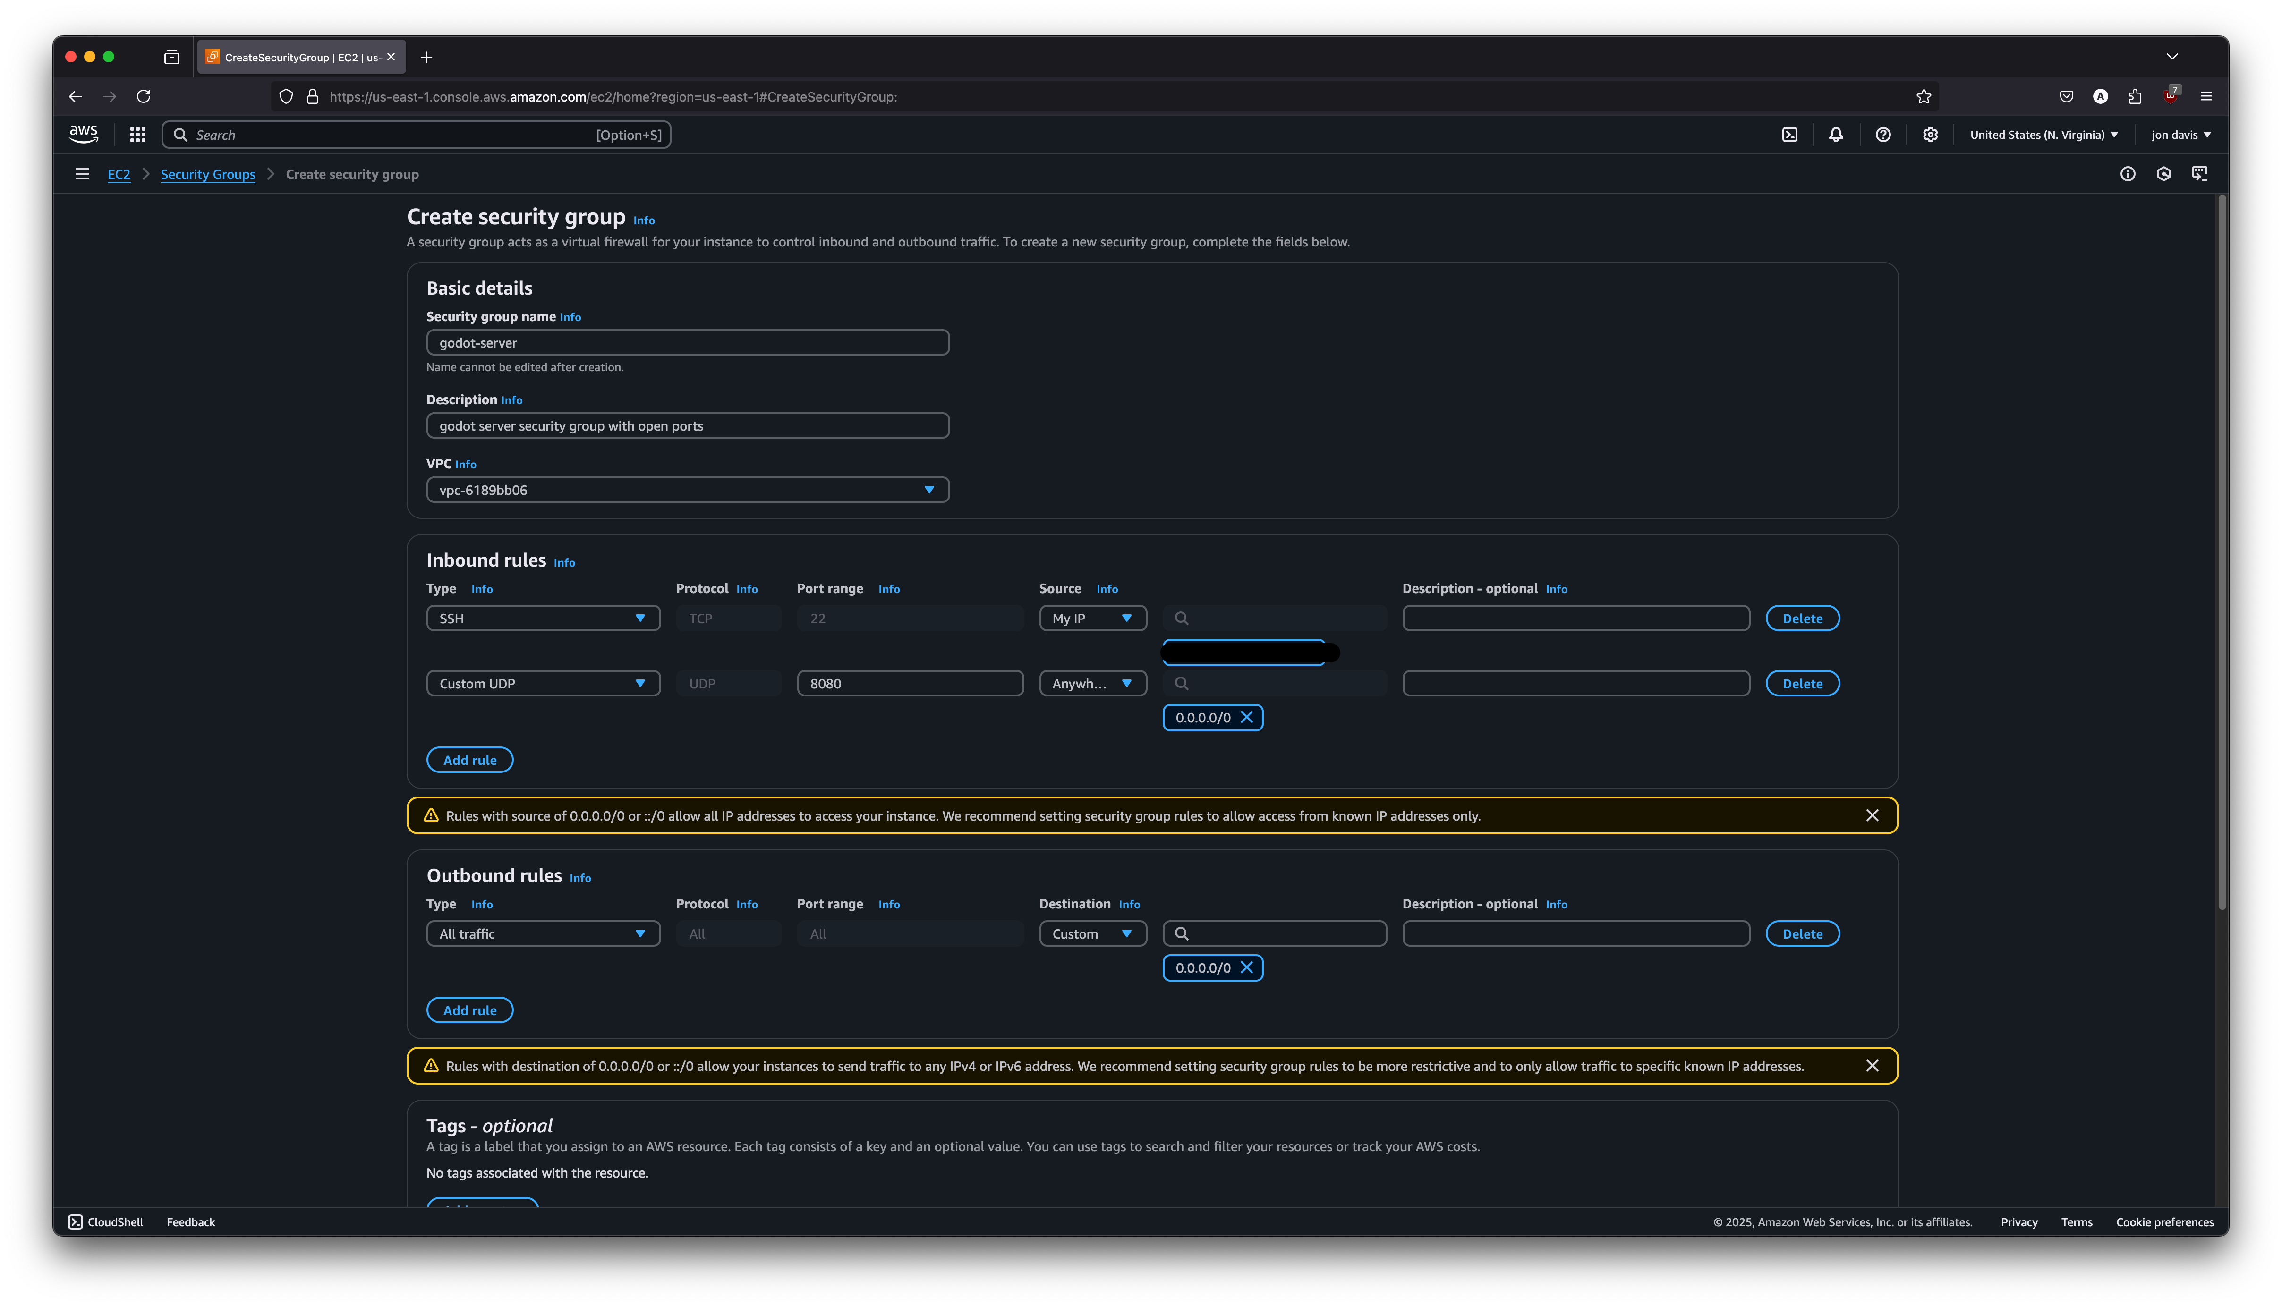Open Info link beside Inbound rules heading
The height and width of the screenshot is (1306, 2282).
pos(564,562)
